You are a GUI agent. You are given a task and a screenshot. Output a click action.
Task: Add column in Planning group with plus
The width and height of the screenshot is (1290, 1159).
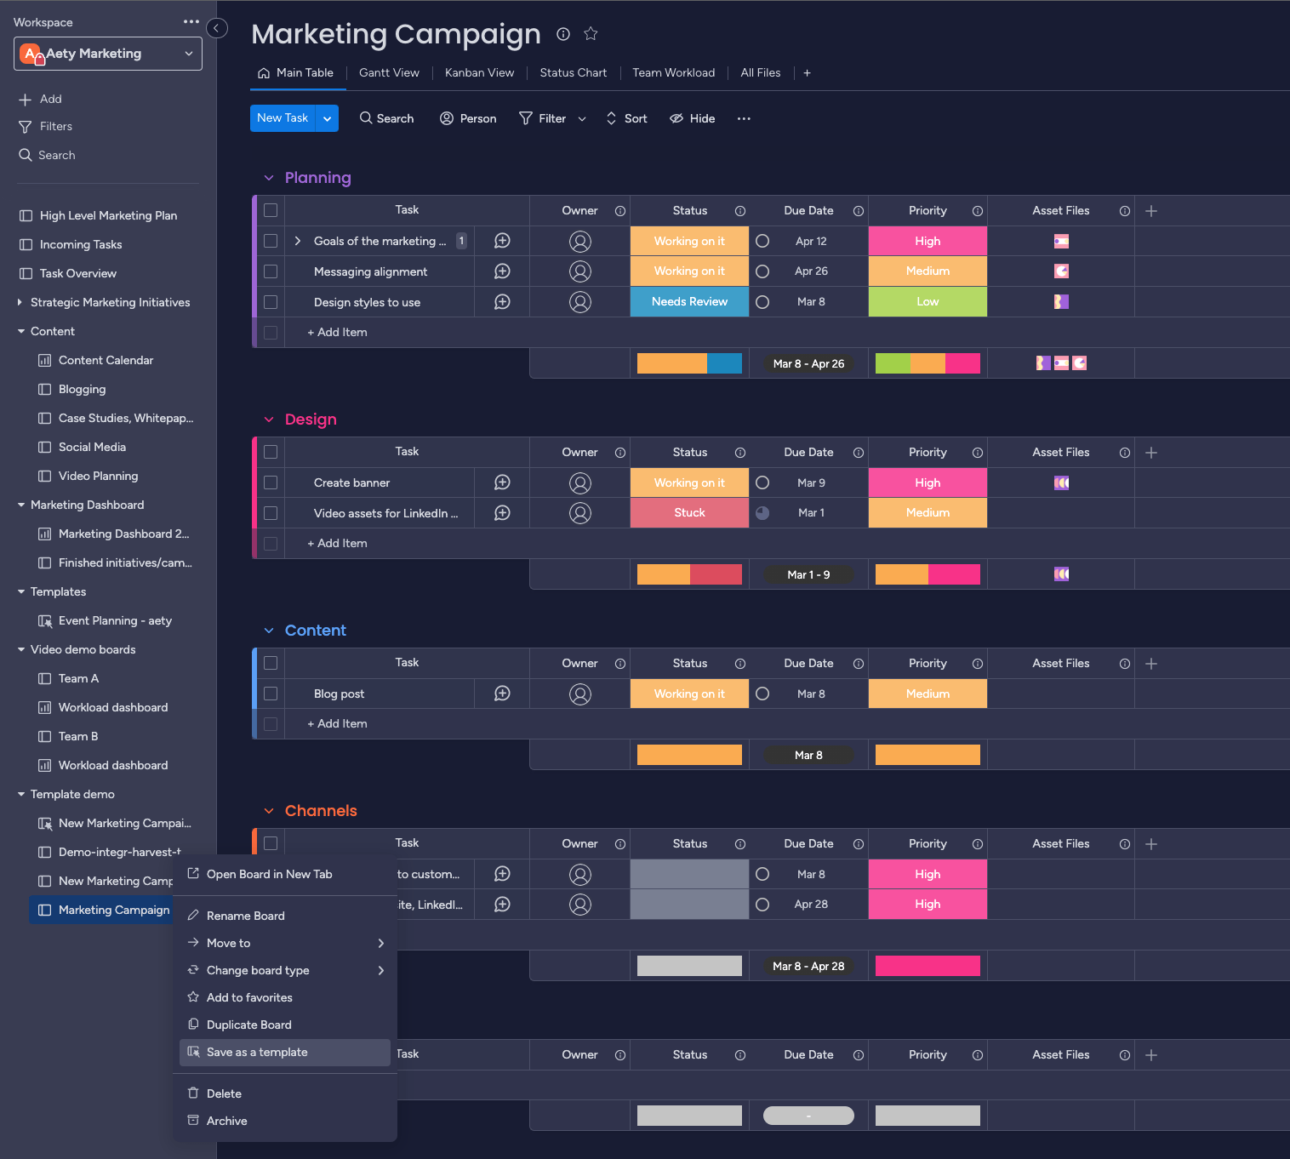[1151, 211]
